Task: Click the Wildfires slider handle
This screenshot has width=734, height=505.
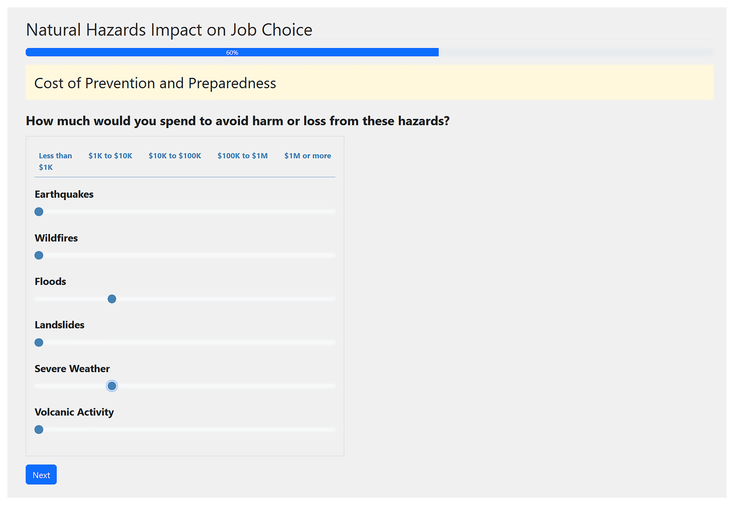Action: (x=39, y=255)
